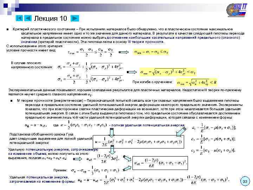
Task: Click the 'В случае плоского напряженного состояния' label
Action: tap(32, 65)
